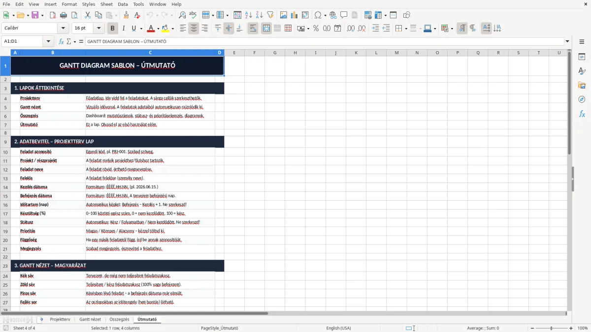Open the sidebar Functions panel
The width and height of the screenshot is (591, 332).
tap(582, 114)
